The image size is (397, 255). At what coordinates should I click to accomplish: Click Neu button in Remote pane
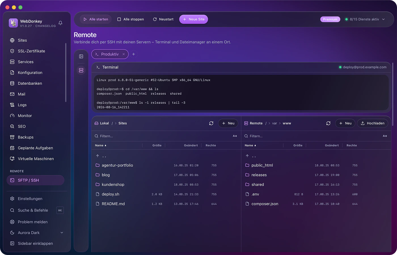345,123
